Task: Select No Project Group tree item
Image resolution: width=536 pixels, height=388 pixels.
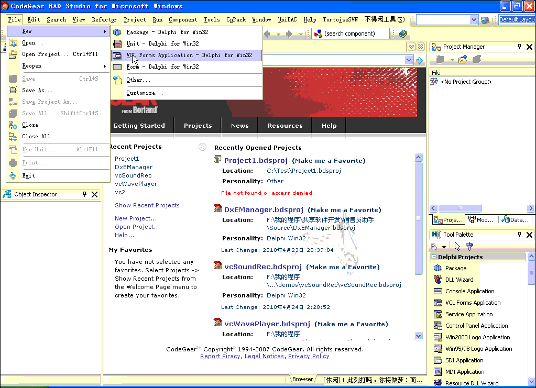Action: (x=466, y=82)
